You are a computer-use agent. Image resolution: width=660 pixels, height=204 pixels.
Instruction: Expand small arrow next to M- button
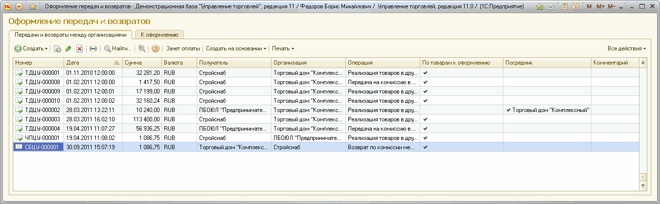point(621,8)
